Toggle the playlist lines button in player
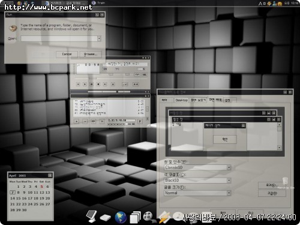The height and width of the screenshot is (225, 300). tap(145, 74)
